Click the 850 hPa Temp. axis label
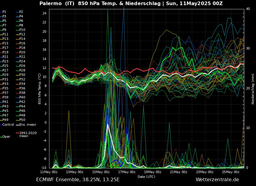 39,88
